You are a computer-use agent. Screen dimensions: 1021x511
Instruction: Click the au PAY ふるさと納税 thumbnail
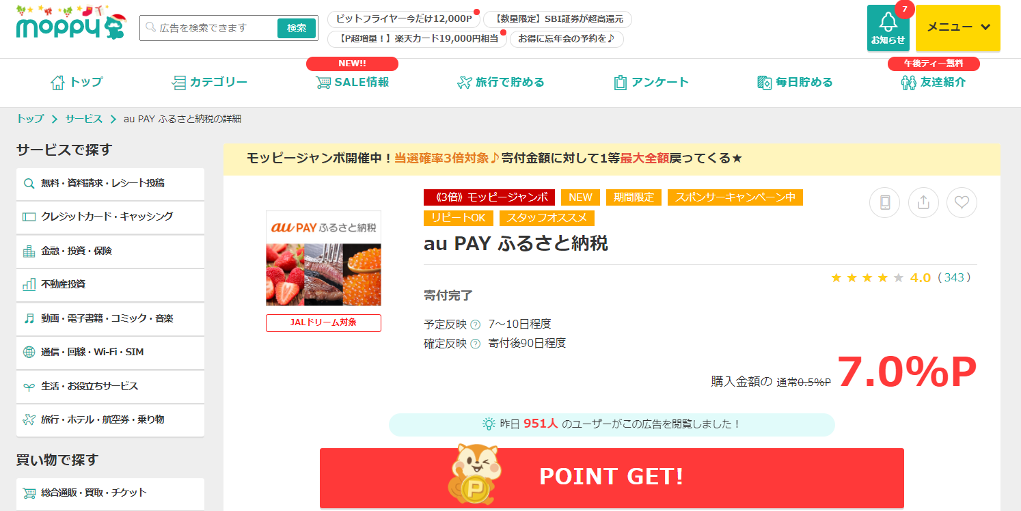[x=323, y=258]
